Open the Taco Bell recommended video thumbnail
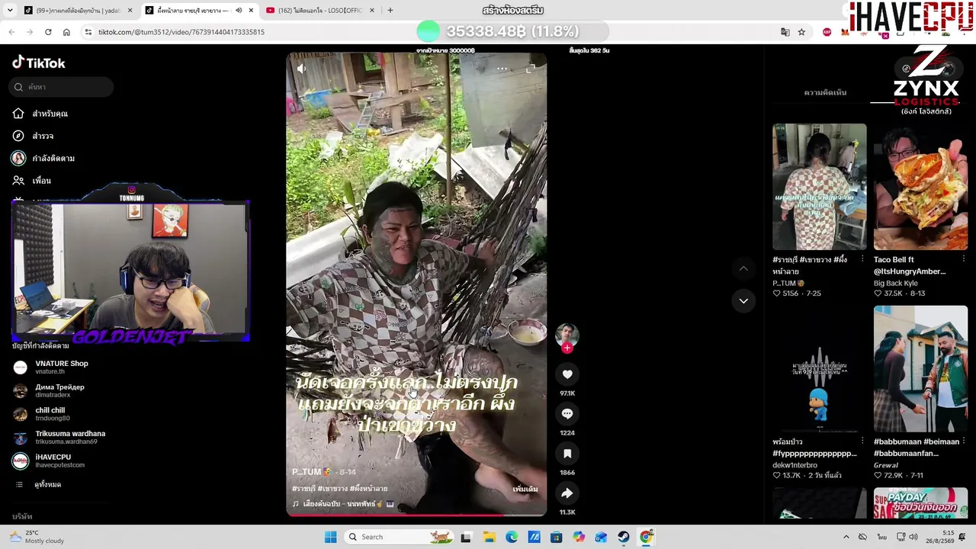Image resolution: width=976 pixels, height=549 pixels. (921, 187)
